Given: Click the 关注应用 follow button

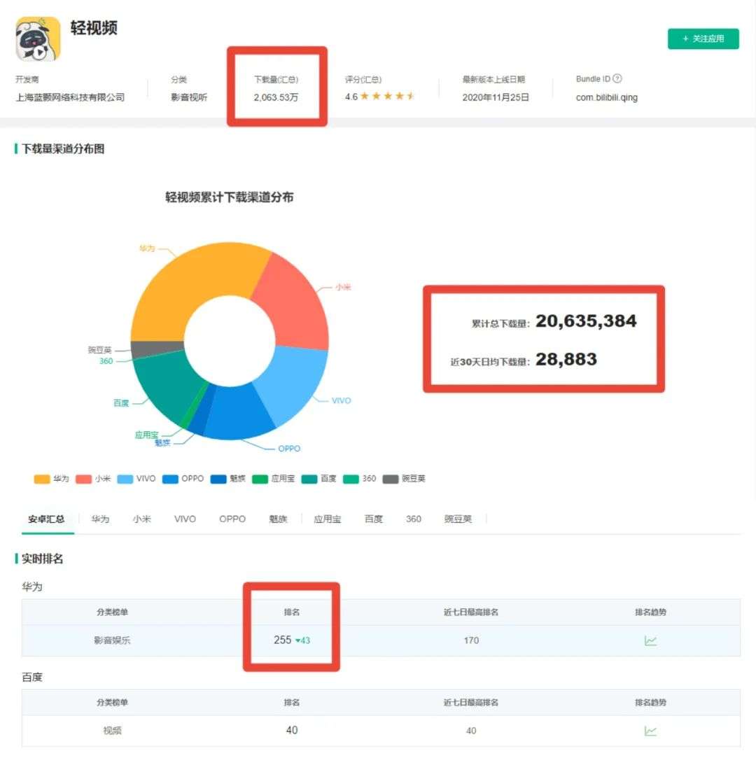Looking at the screenshot, I should (703, 39).
